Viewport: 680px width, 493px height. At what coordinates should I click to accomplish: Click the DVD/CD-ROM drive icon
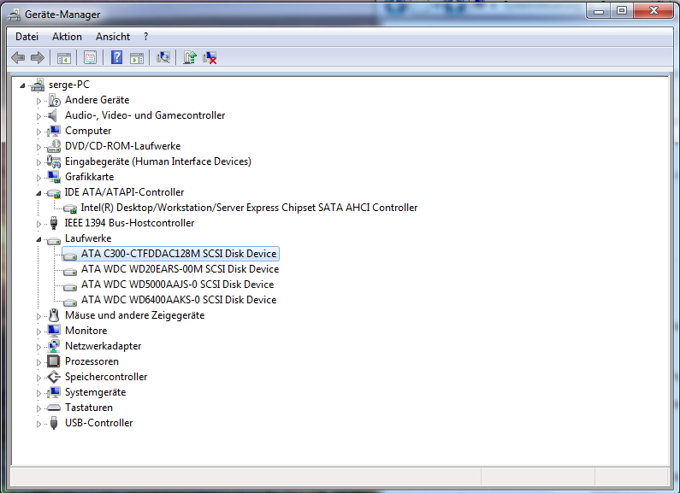pos(54,146)
